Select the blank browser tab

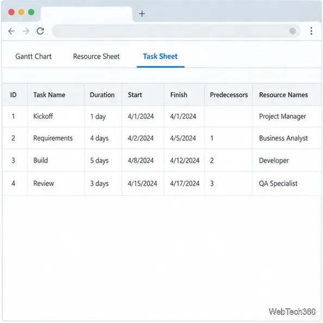[x=86, y=14]
